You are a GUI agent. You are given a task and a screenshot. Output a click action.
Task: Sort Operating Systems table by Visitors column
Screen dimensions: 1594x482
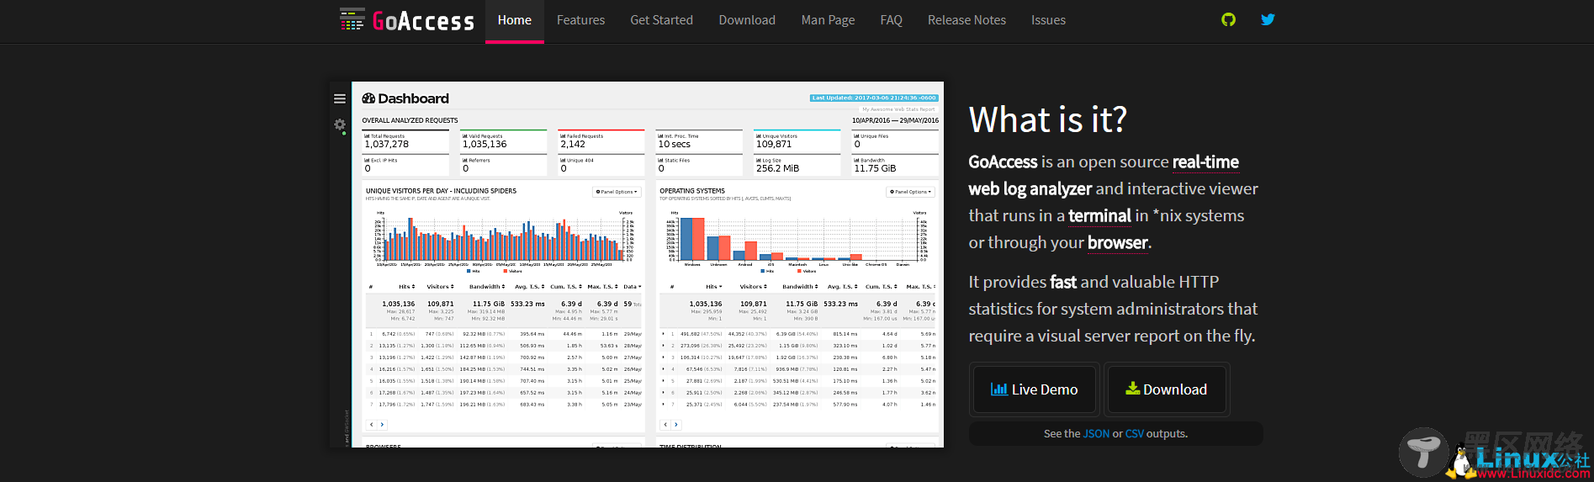click(x=753, y=287)
